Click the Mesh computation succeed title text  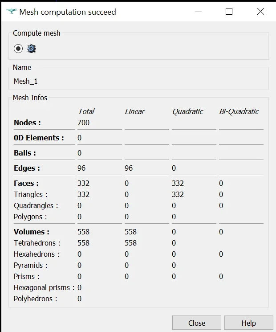coord(67,12)
